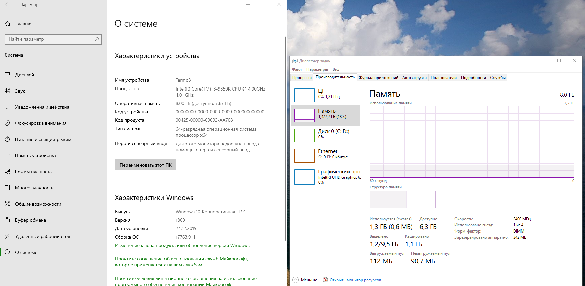Screen dimensions: 585x286
Task: Click the Фокусировка внимания moon icon
Action: [7, 123]
